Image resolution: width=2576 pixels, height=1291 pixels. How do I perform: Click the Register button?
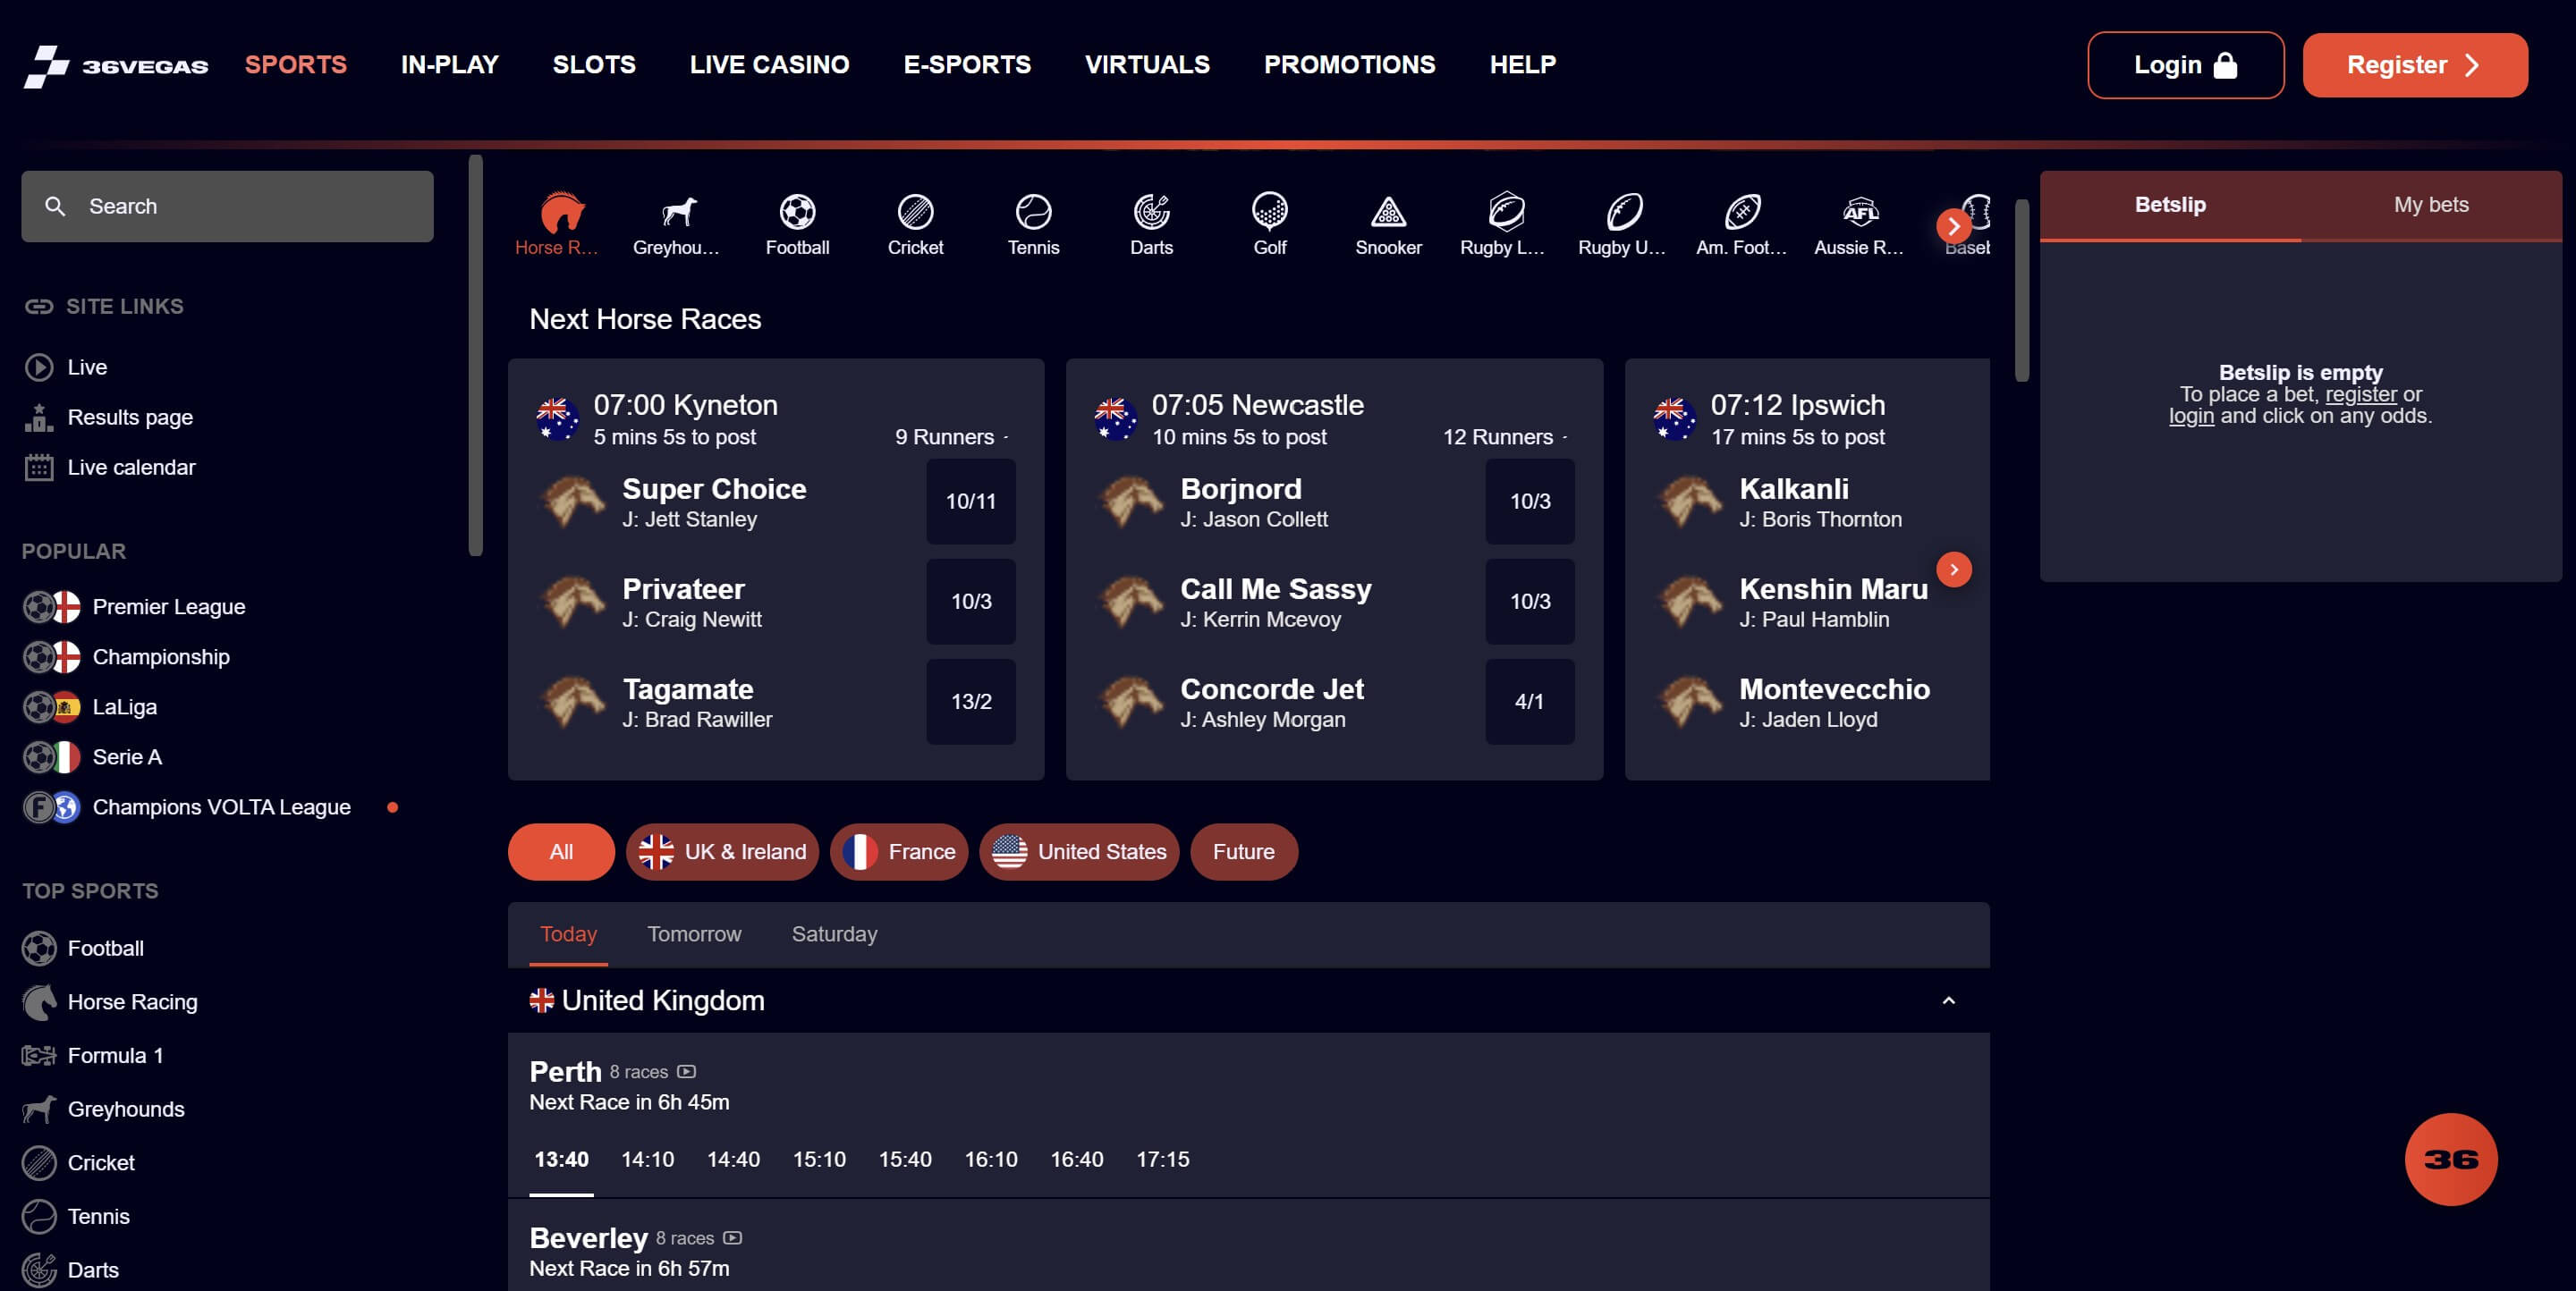tap(2414, 64)
